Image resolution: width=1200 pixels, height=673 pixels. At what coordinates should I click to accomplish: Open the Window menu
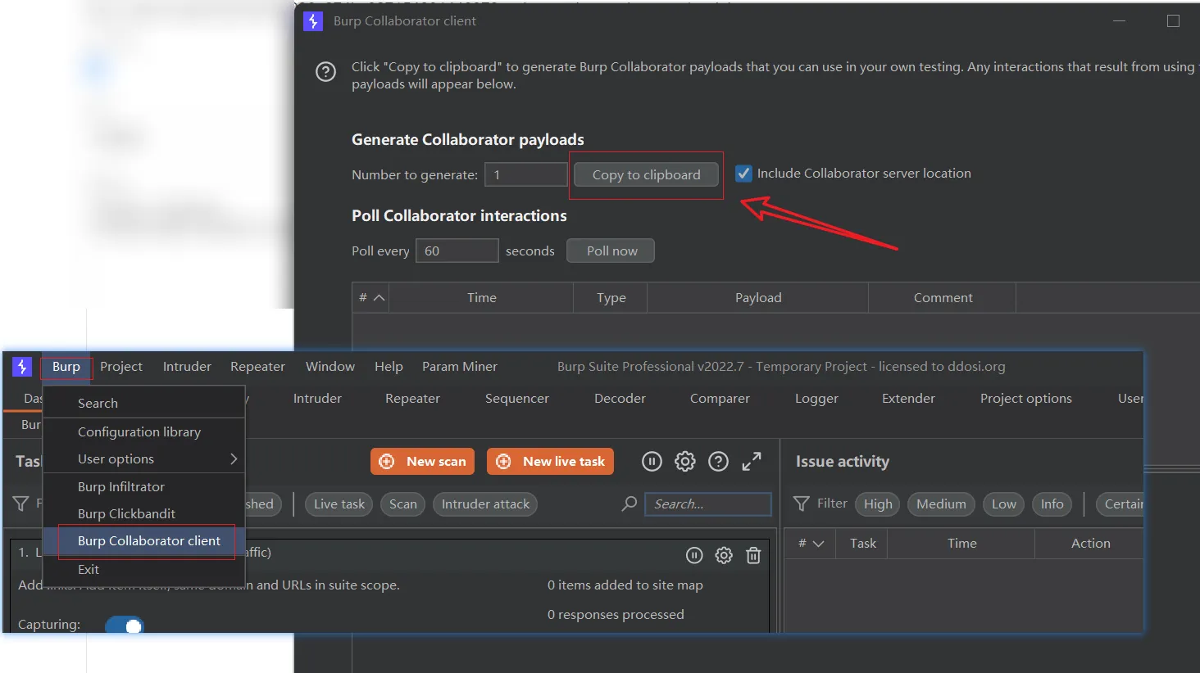pos(330,367)
